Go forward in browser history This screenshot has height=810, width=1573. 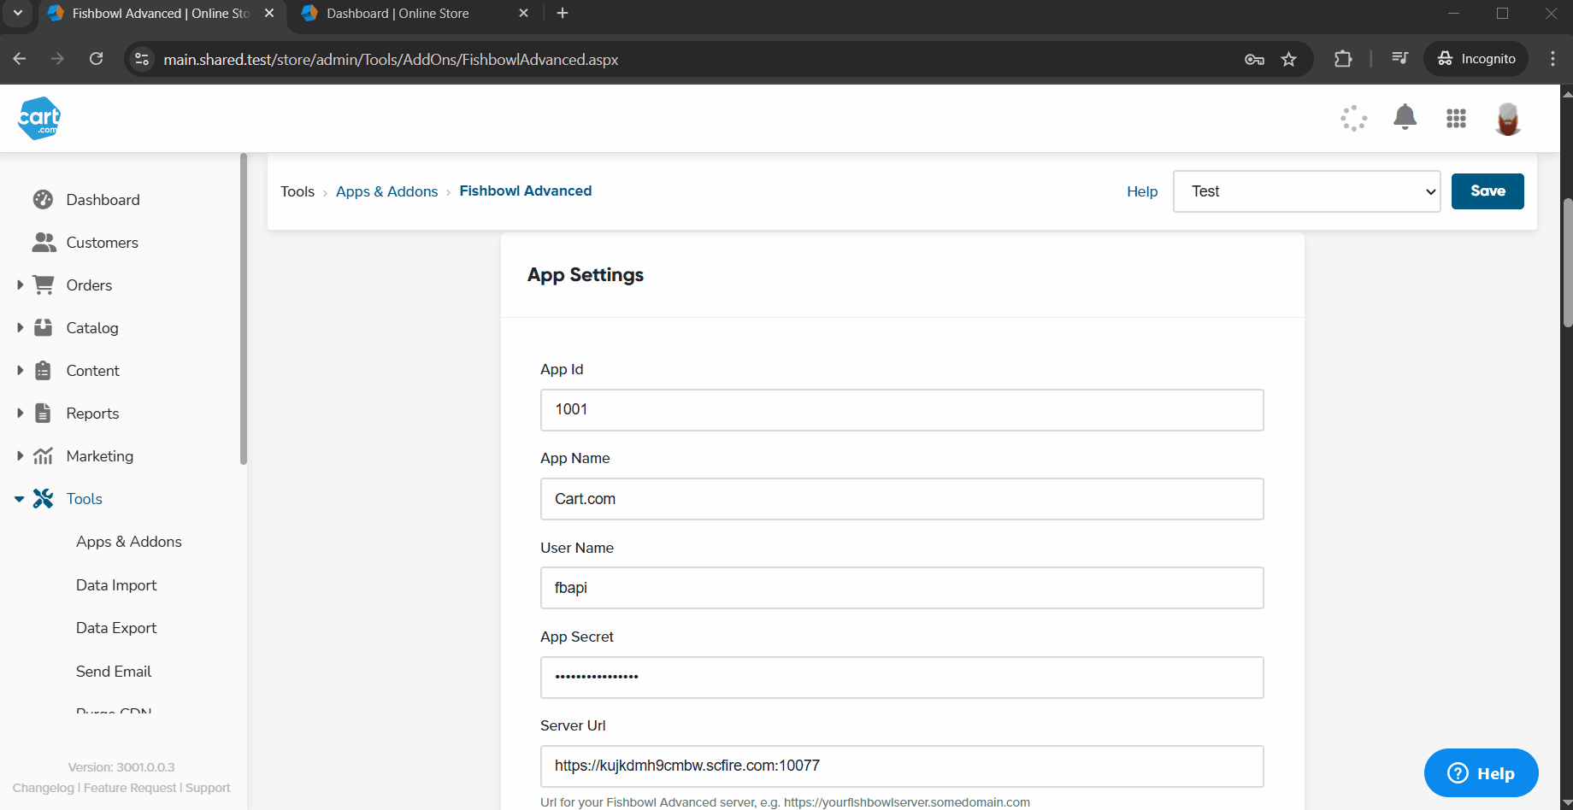[57, 59]
